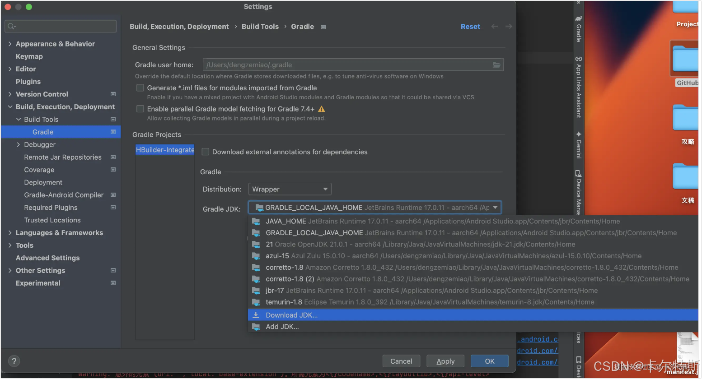Expand Appearance & Behavior section

tap(10, 44)
